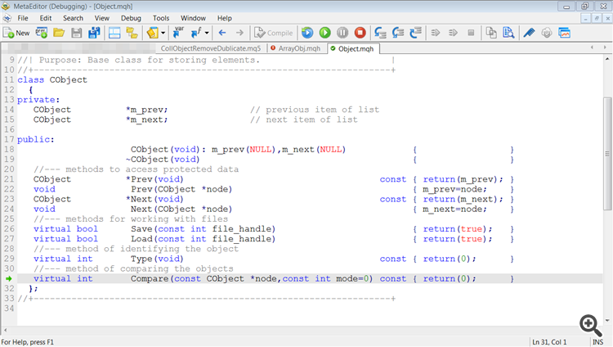Switch to ArrayObj.mqh tab
The height and width of the screenshot is (347, 613).
tap(296, 48)
